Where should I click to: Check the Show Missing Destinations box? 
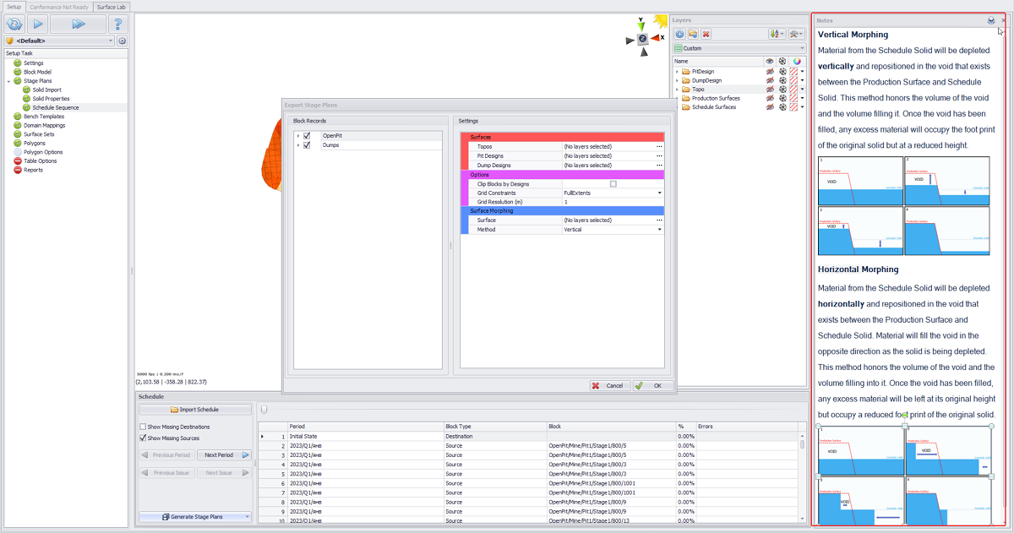pyautogui.click(x=143, y=427)
